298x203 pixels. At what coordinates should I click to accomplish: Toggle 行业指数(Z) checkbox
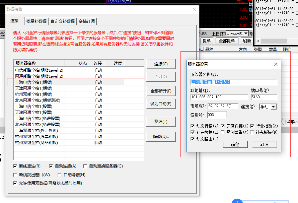[x=252, y=126]
